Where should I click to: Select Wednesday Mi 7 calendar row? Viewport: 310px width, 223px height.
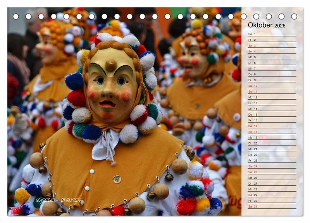[x=271, y=69]
